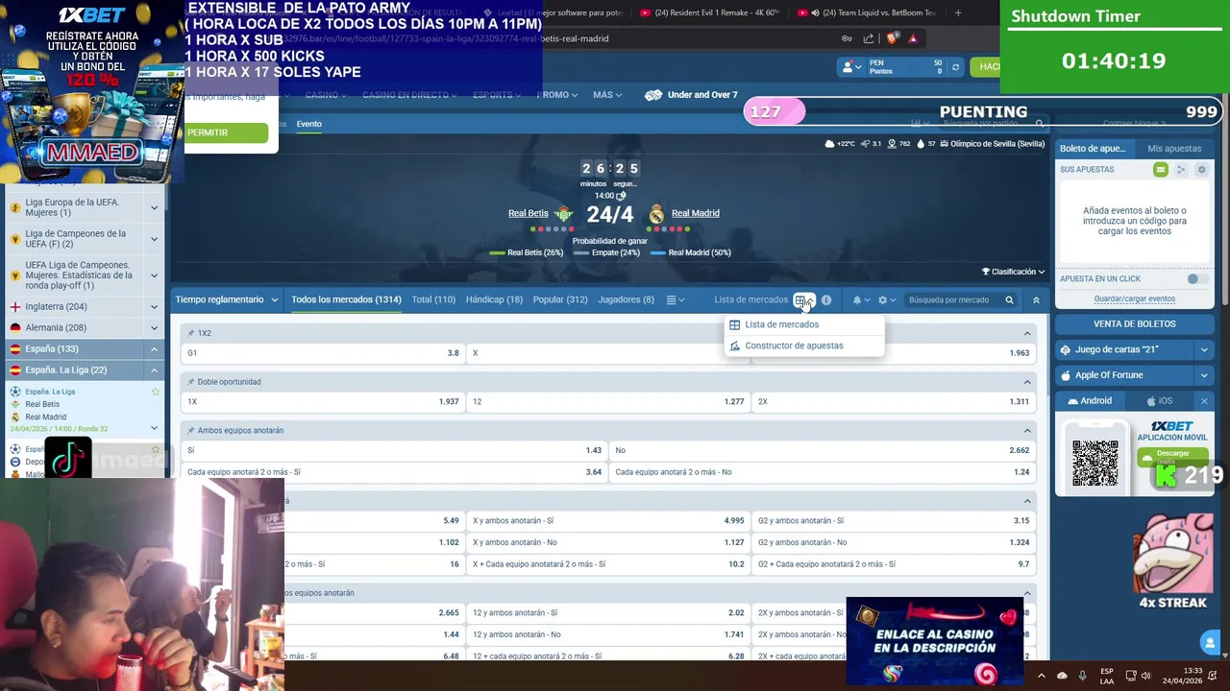
Task: Expand Juego de cartas 21 panel
Action: coord(1204,350)
